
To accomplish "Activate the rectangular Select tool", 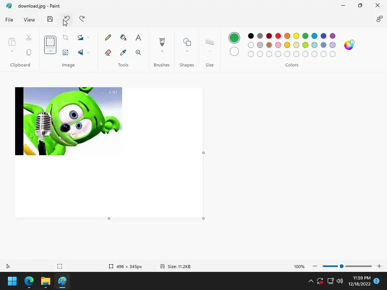I will click(x=50, y=42).
